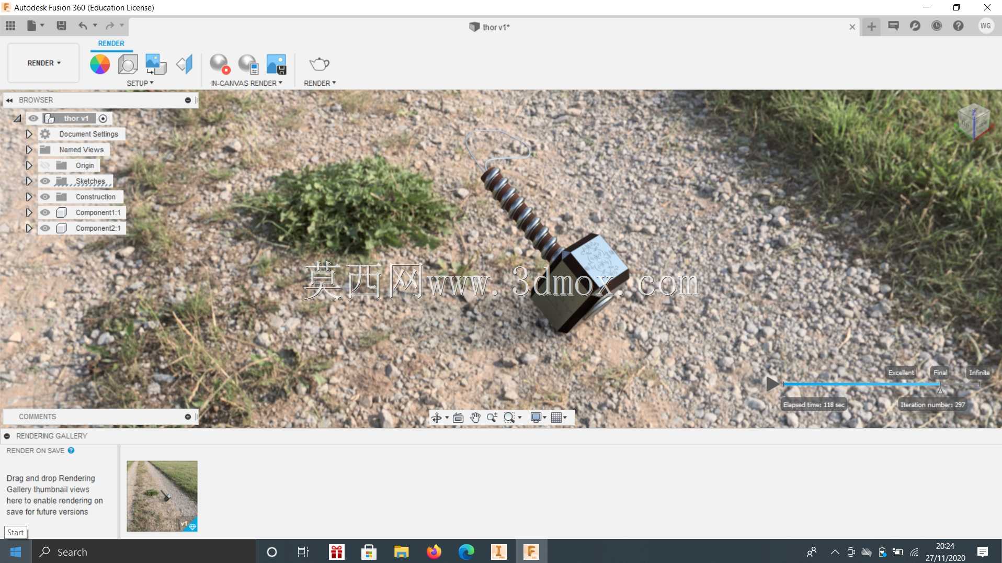Select the Pan hand tool

pos(475,418)
